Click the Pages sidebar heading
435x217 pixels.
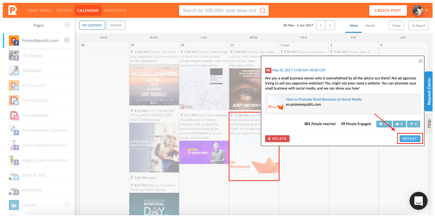coord(39,25)
